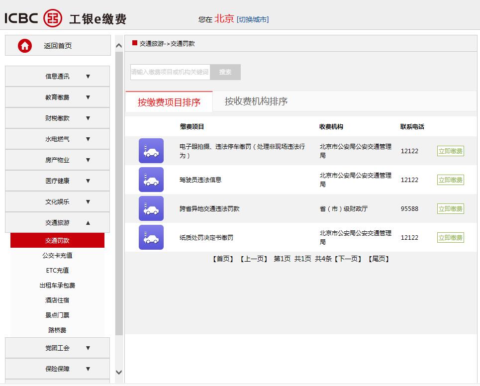480x386 pixels.
Task: Go to 上一页 in pagination
Action: (x=254, y=259)
